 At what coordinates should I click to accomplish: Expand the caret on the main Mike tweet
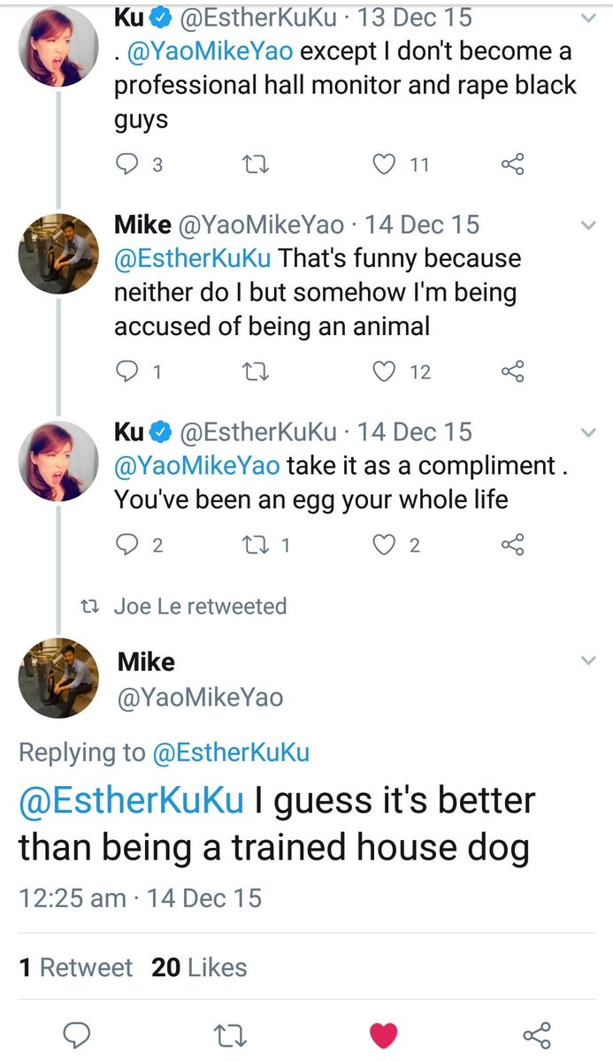pyautogui.click(x=588, y=661)
